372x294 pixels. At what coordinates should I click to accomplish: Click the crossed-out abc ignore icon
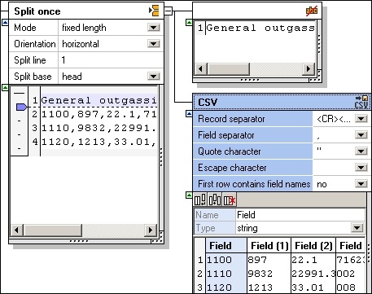point(312,11)
